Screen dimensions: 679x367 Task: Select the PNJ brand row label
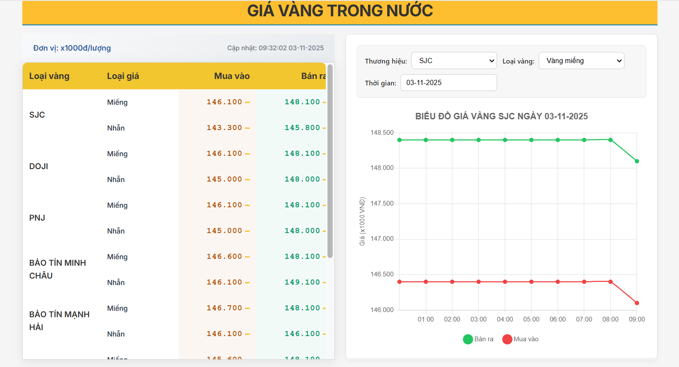coord(37,218)
